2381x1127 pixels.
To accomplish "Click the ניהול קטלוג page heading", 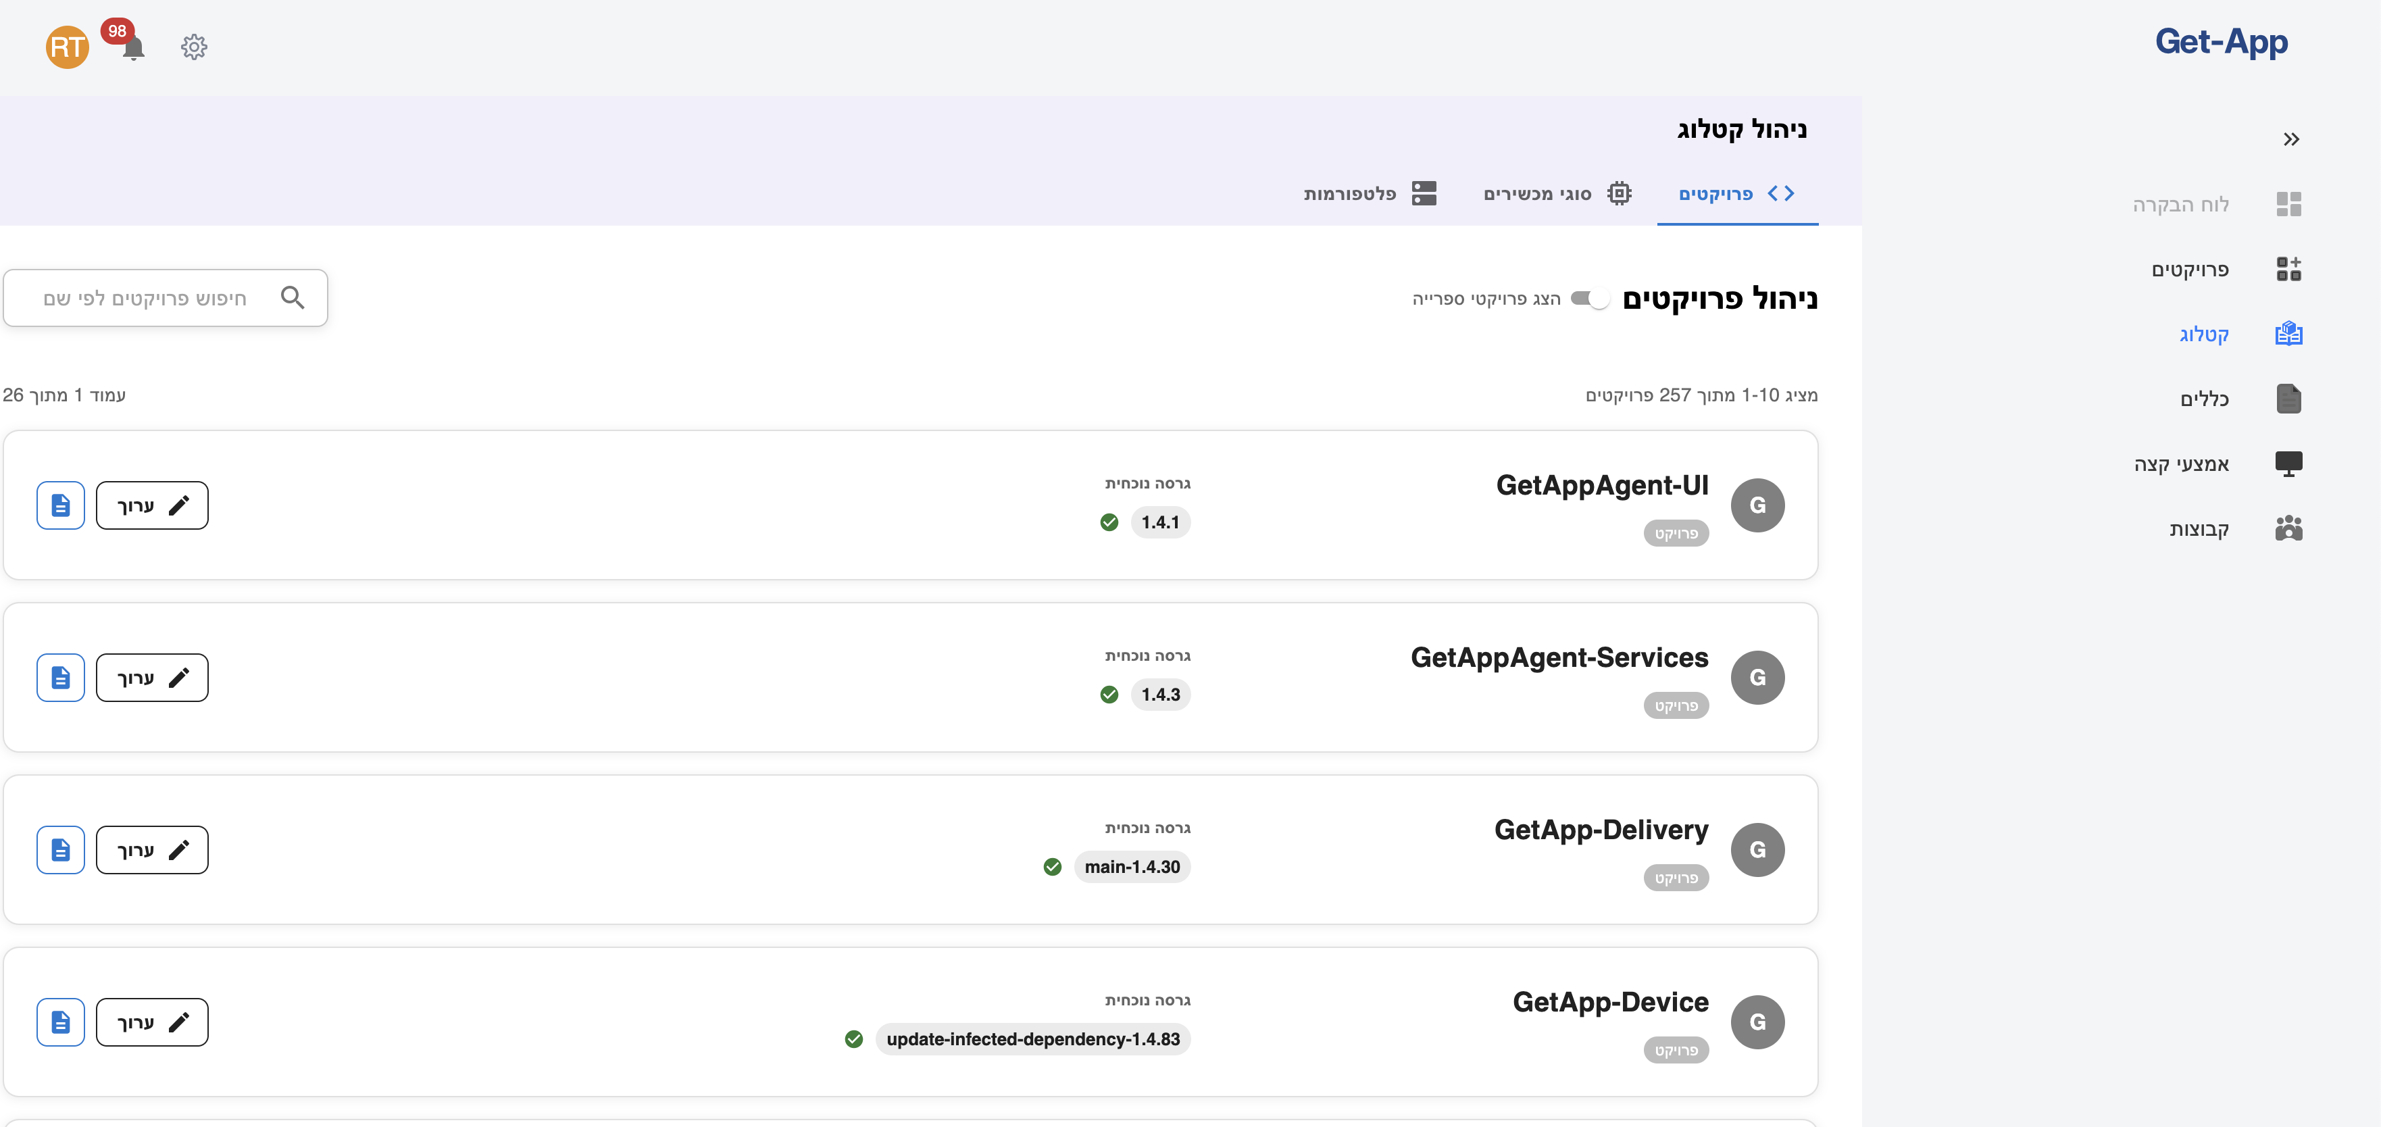I will 1741,130.
